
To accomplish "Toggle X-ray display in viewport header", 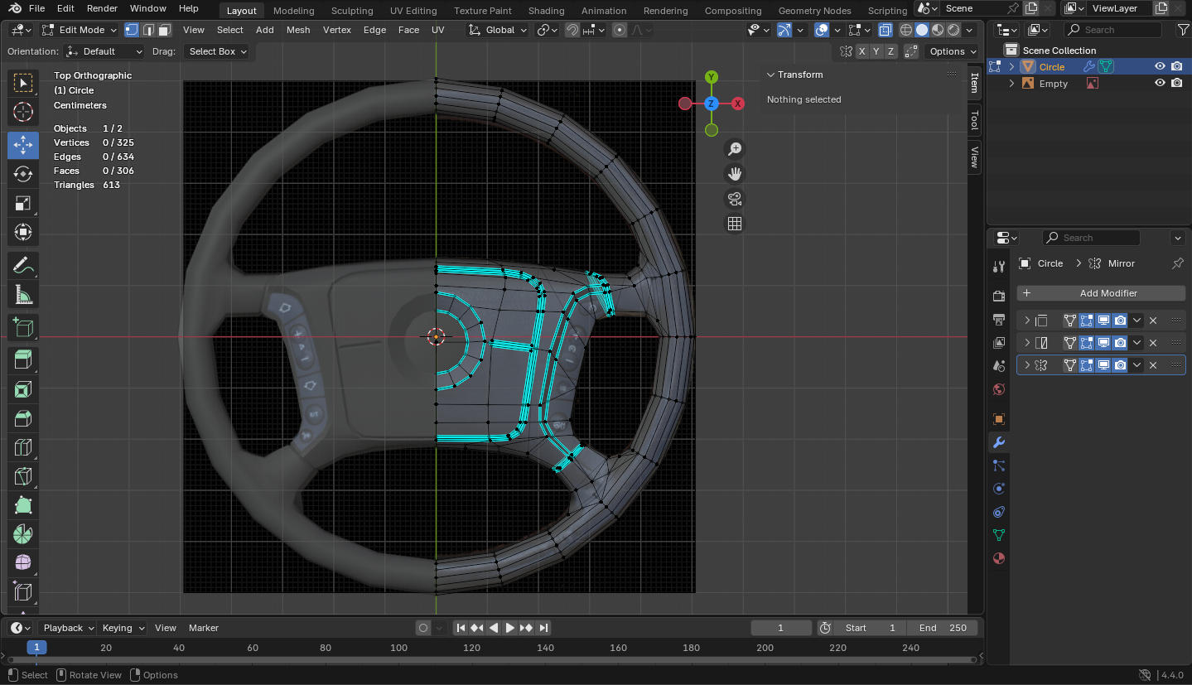I will [885, 30].
